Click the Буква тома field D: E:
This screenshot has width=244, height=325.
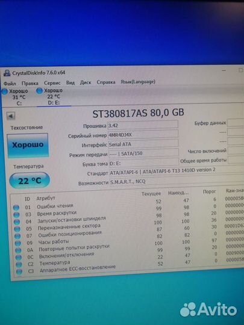coord(143,163)
